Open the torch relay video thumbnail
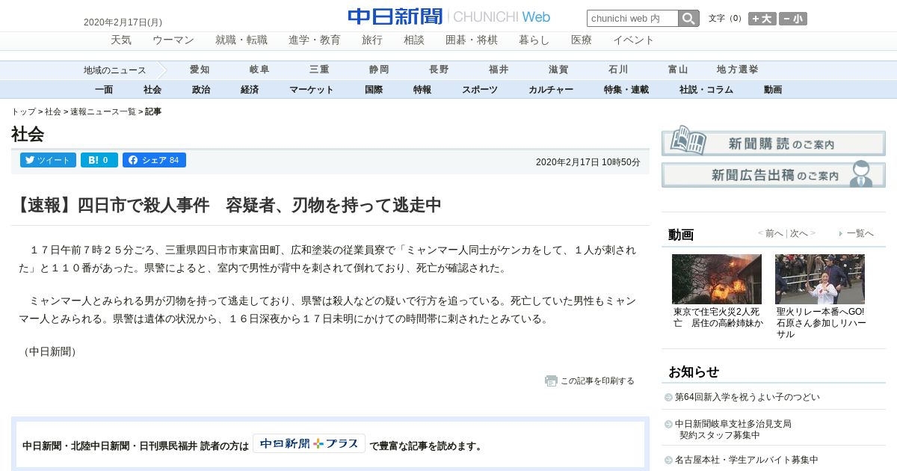Image resolution: width=897 pixels, height=471 pixels. (820, 279)
